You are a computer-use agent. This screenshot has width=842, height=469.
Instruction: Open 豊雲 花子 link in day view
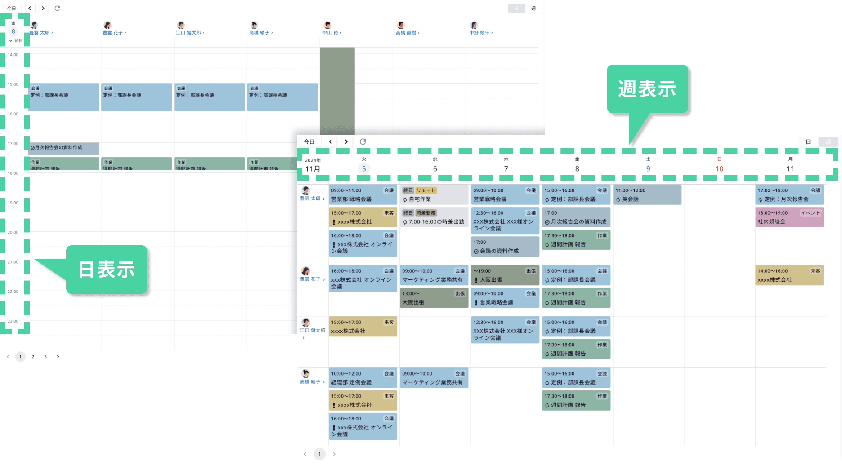114,33
